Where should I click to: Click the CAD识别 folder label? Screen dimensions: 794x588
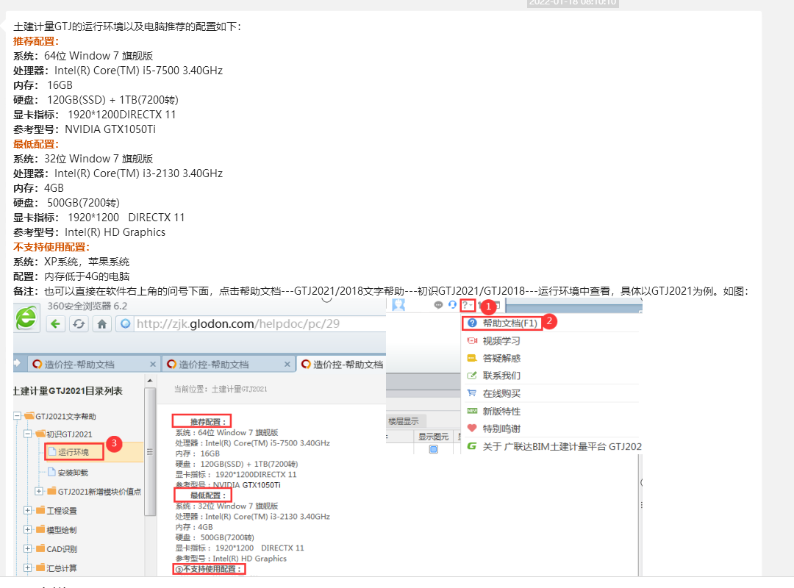pos(62,549)
